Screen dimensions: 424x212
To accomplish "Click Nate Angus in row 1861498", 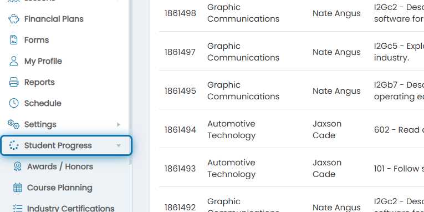I will (x=336, y=13).
